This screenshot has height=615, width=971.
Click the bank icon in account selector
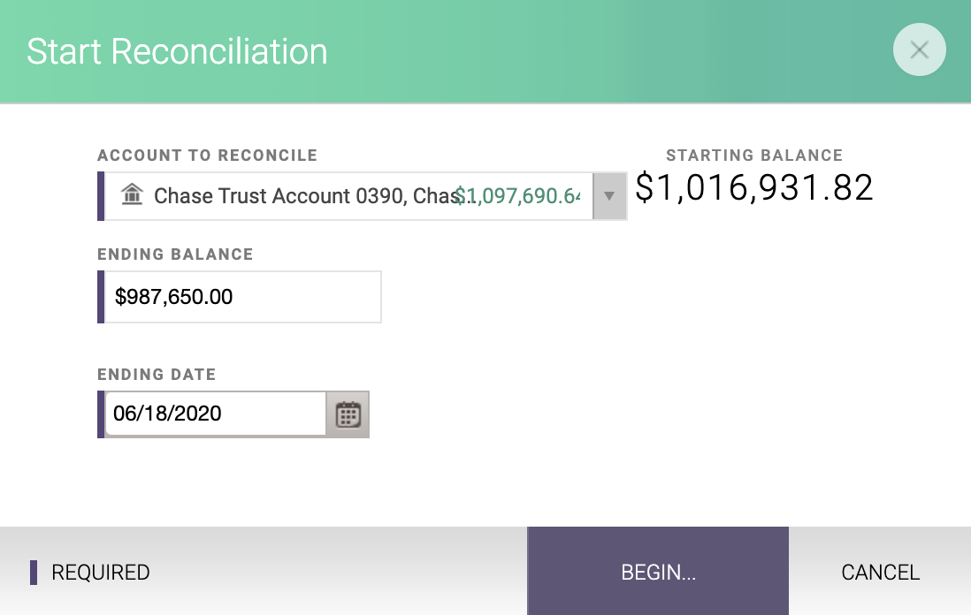click(x=132, y=194)
